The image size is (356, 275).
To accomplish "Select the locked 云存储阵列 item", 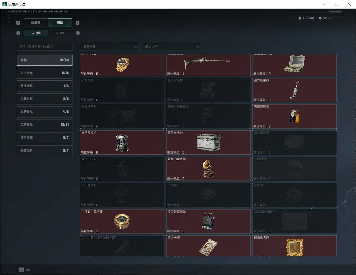I will pos(122,116).
